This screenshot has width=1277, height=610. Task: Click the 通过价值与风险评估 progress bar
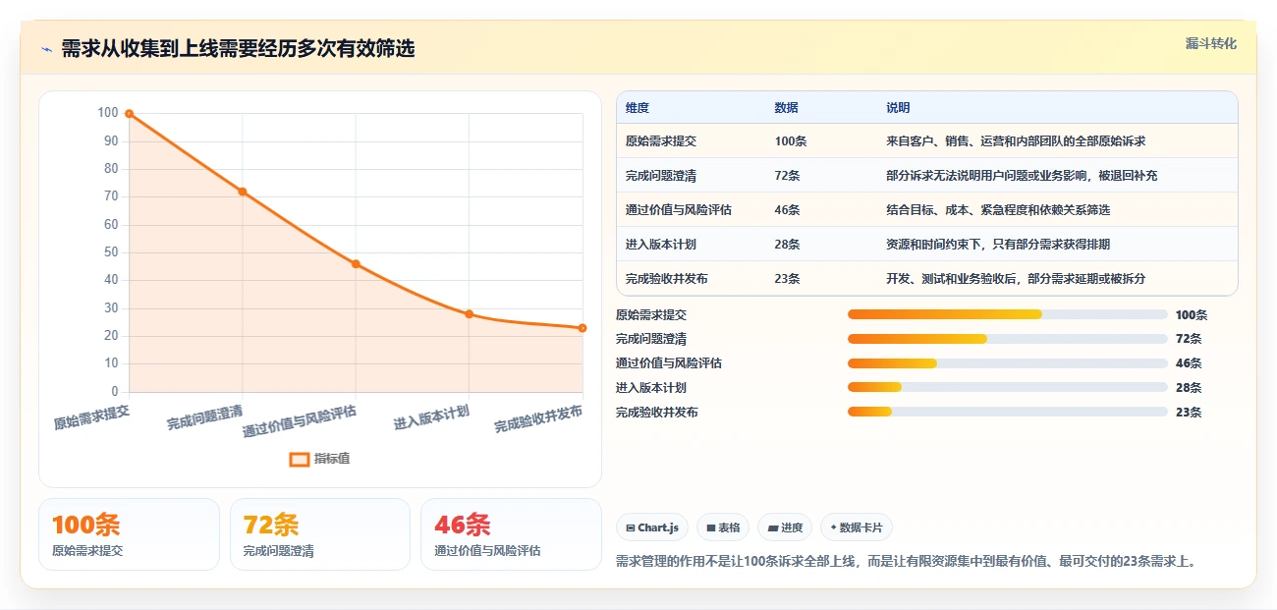1008,363
